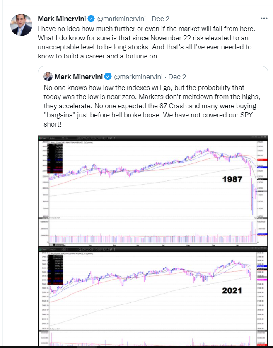273x348 pixels.
Task: Click the @markminervini handle inside the quoted tweet
Action: pyautogui.click(x=138, y=77)
